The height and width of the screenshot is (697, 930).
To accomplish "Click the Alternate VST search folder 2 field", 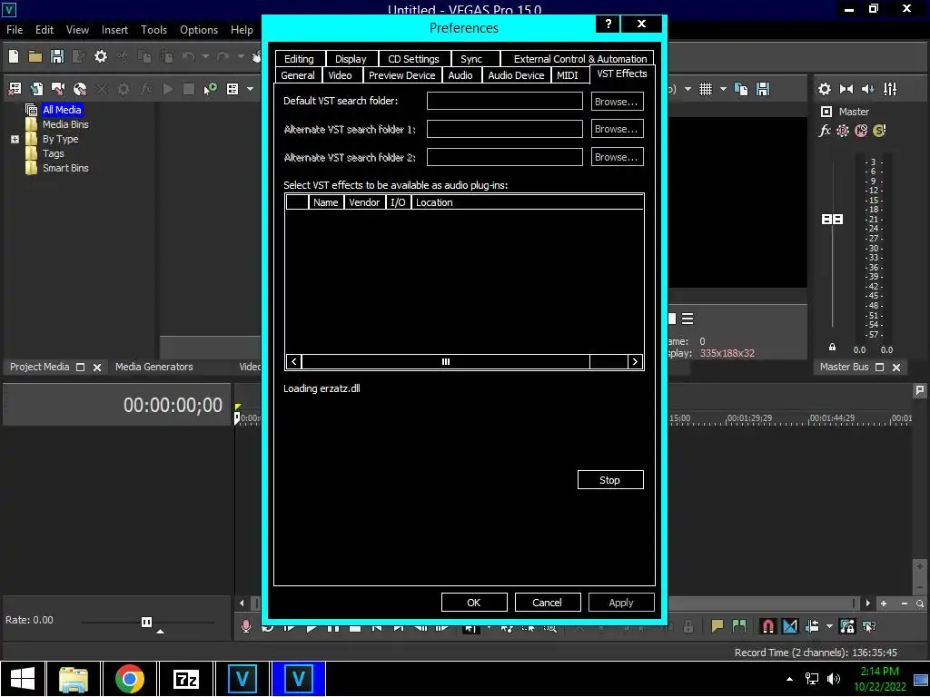I will point(505,157).
